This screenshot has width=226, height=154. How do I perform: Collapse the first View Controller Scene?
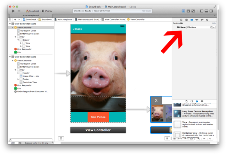(x=9, y=24)
